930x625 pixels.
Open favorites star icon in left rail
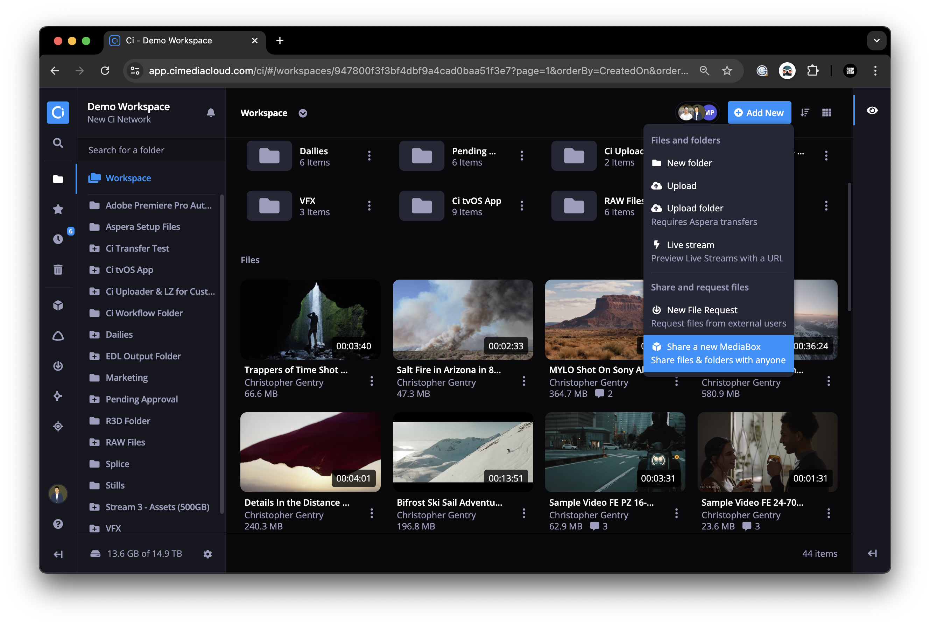pyautogui.click(x=58, y=209)
